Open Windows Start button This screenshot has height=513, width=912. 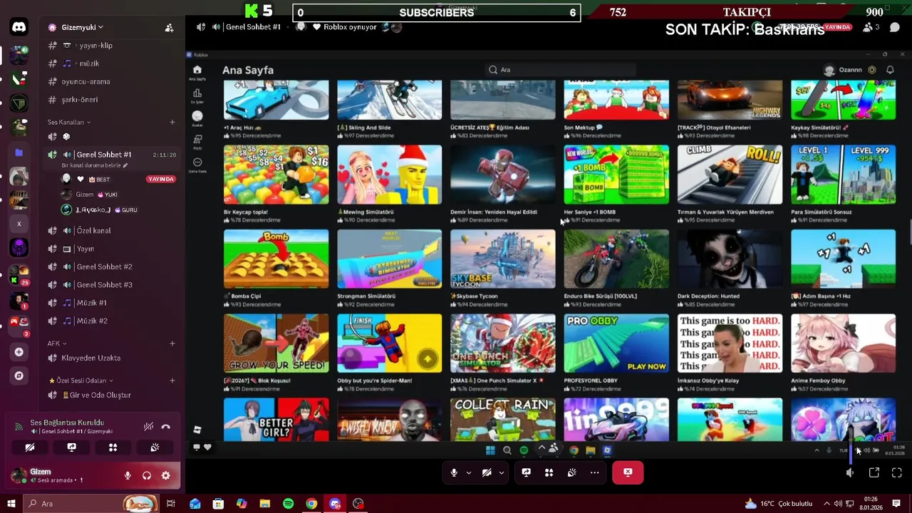click(11, 504)
